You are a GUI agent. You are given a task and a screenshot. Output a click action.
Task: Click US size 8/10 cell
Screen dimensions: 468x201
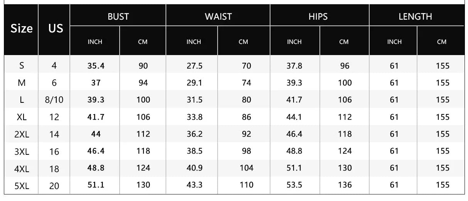(x=54, y=100)
